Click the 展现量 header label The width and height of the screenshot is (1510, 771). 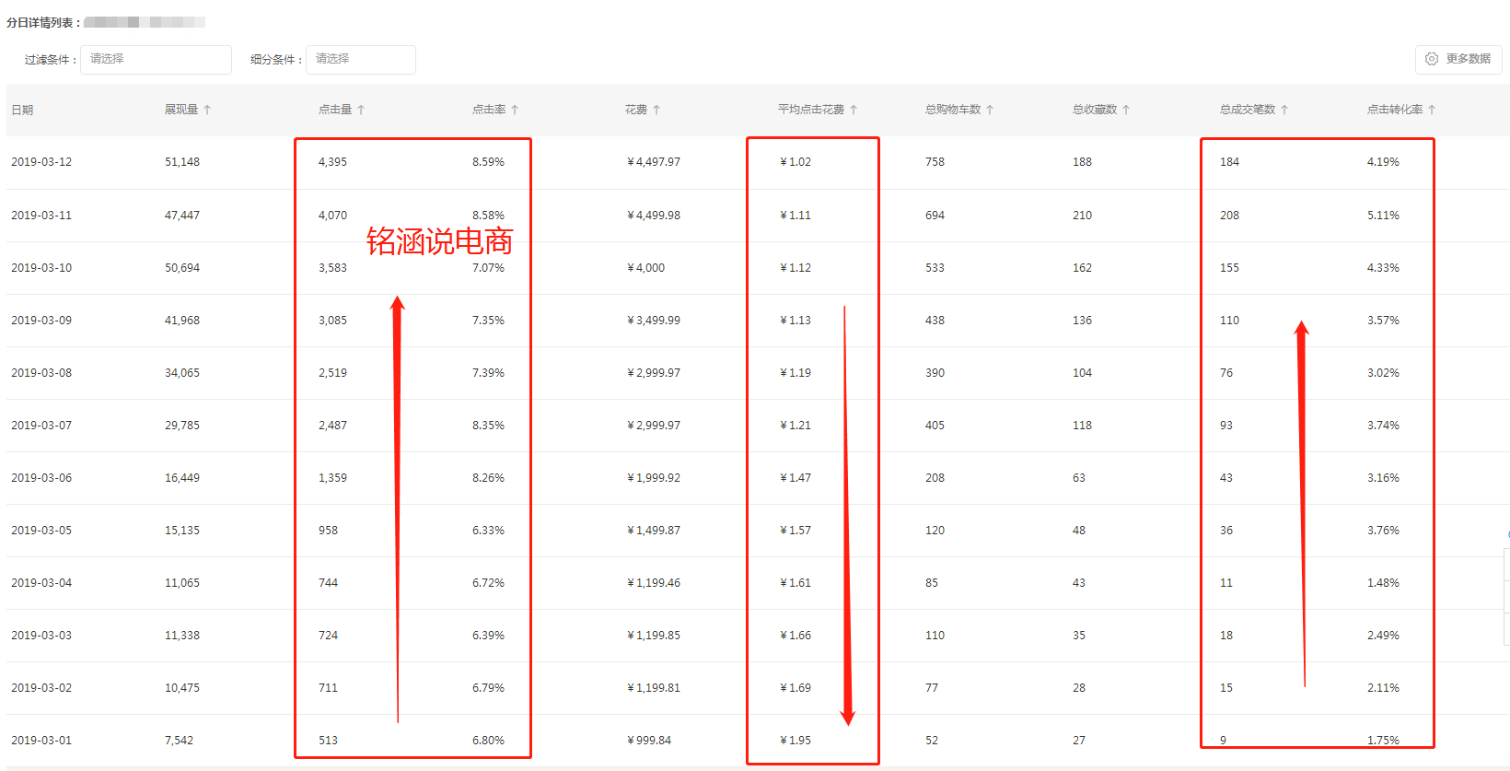(x=181, y=110)
